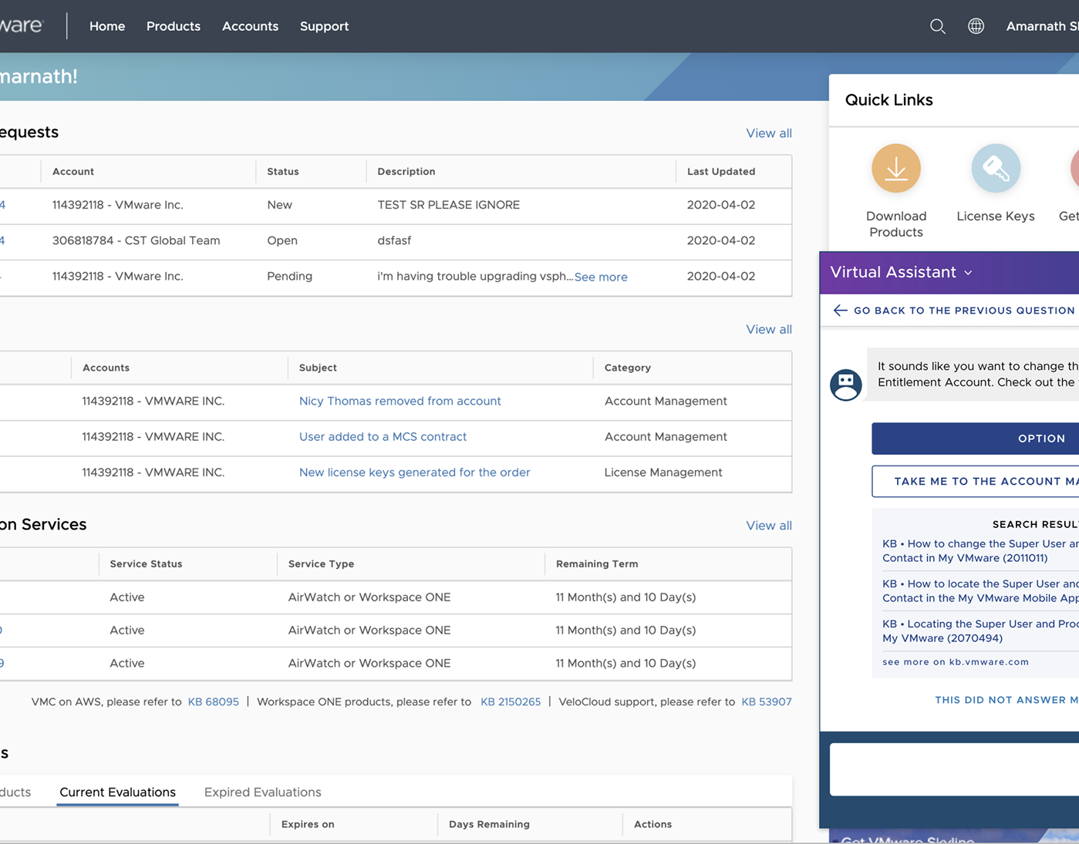Click Days Remaining column header

coord(489,825)
